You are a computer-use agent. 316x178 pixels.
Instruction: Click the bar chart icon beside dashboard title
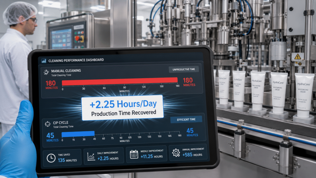(x=44, y=61)
